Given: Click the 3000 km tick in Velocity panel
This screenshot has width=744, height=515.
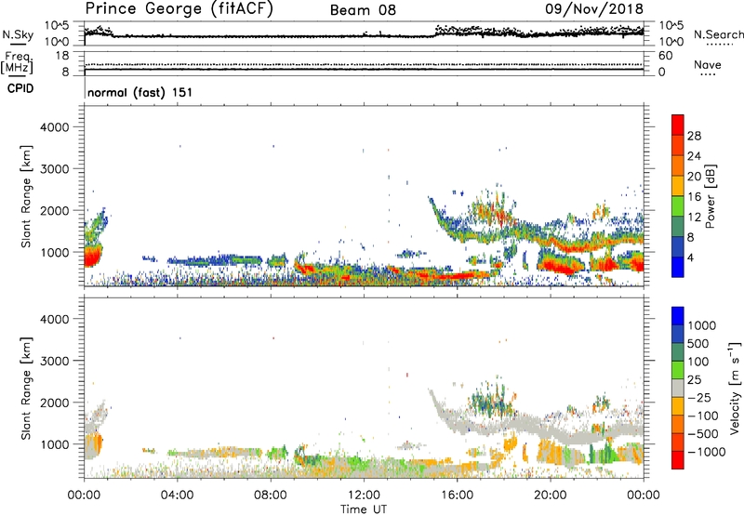Looking at the screenshot, I should (x=55, y=361).
